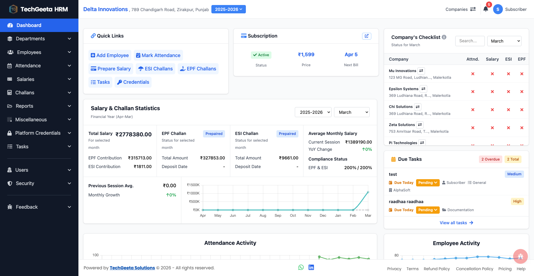Click the Subscription card icon
Image resolution: width=534 pixels, height=276 pixels.
tap(244, 36)
